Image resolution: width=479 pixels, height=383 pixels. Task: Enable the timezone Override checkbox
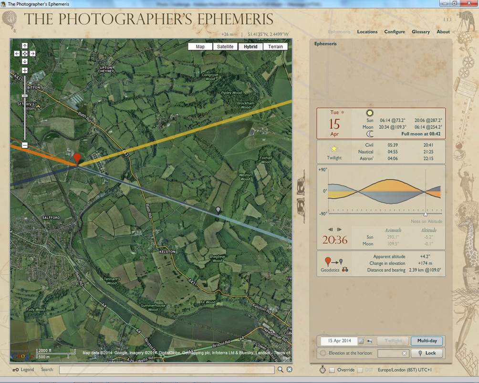(x=332, y=370)
